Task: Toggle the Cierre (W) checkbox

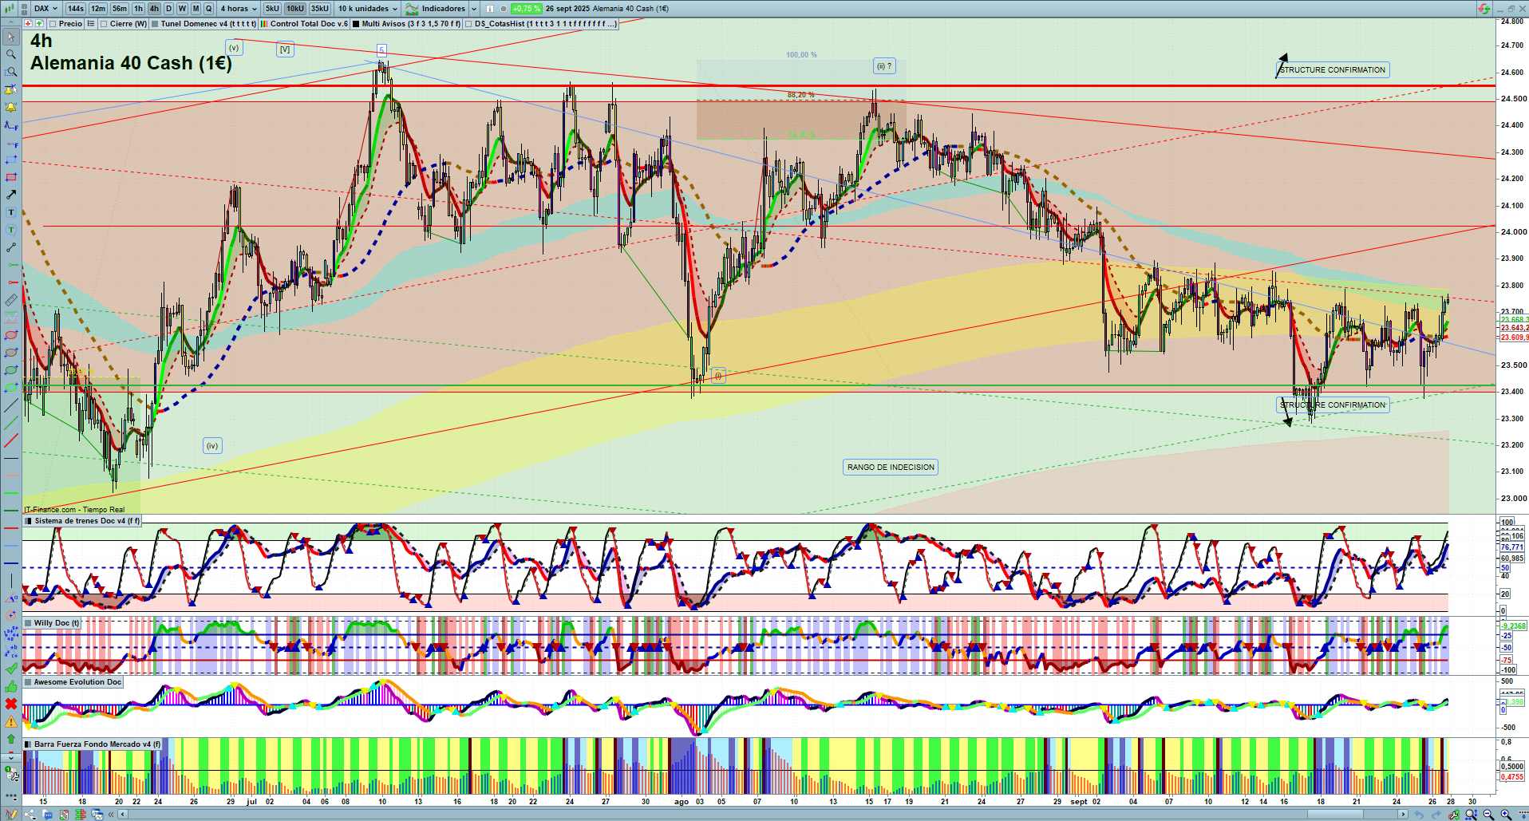Action: tap(104, 24)
